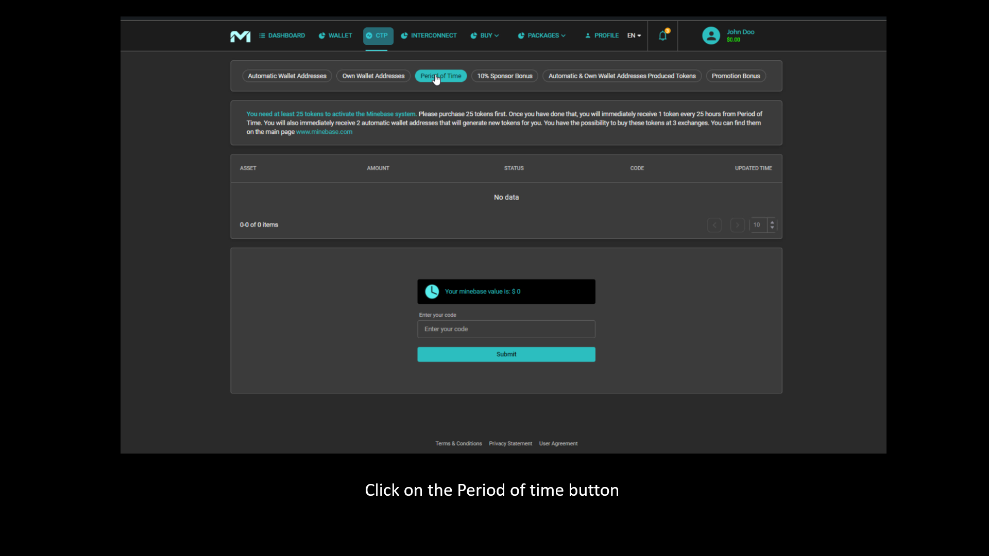Expand the EN language dropdown
Image resolution: width=989 pixels, height=556 pixels.
click(x=634, y=36)
